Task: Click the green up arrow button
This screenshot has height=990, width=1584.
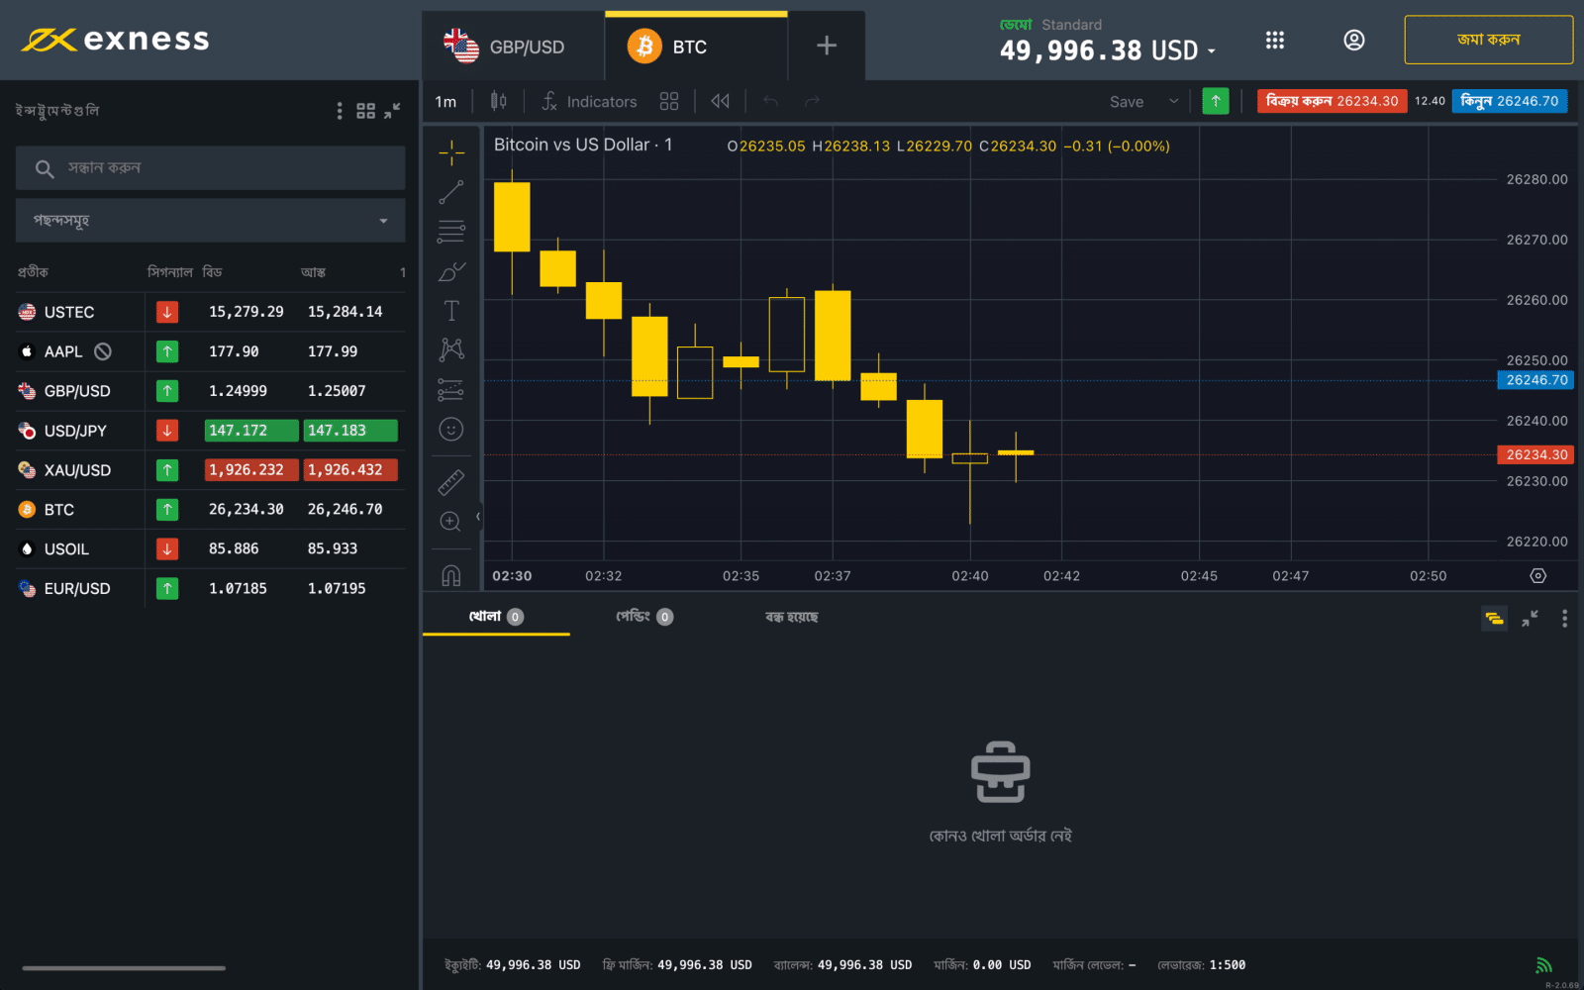Action: pyautogui.click(x=1216, y=101)
